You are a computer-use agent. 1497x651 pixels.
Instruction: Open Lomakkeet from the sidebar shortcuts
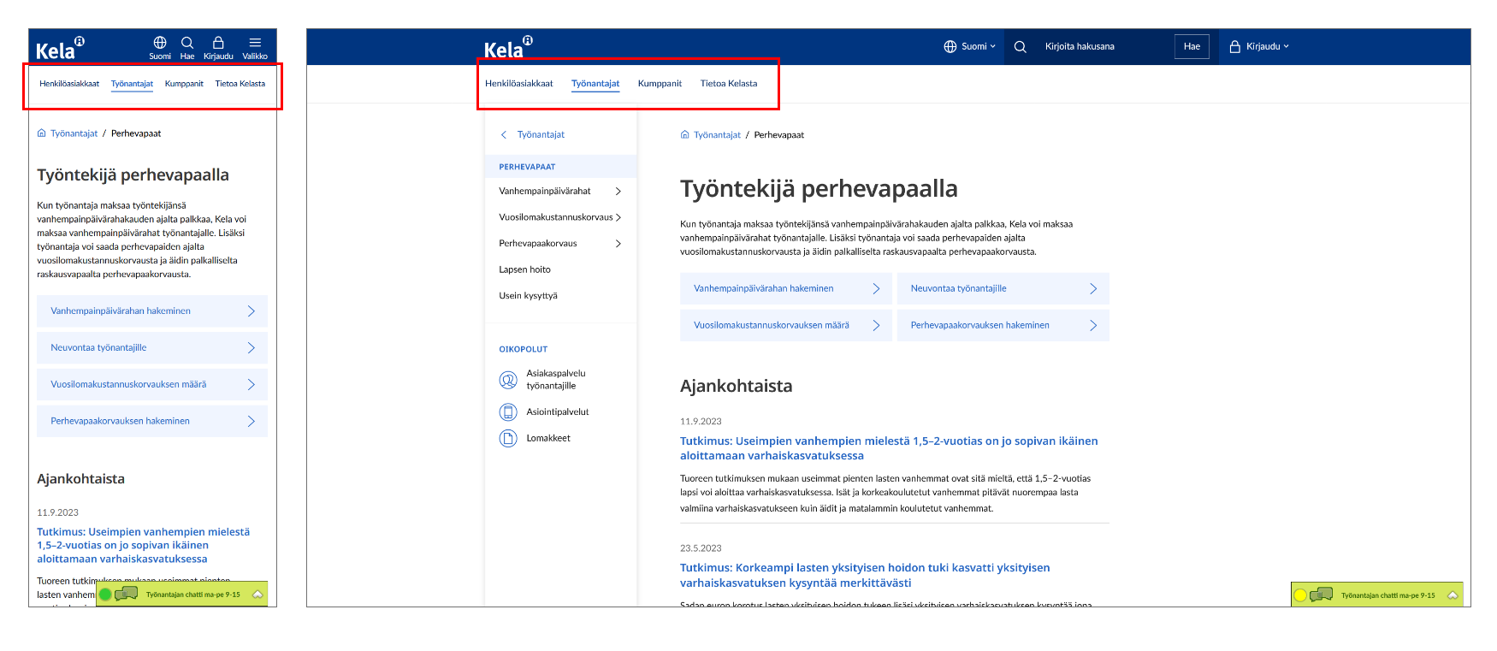547,438
